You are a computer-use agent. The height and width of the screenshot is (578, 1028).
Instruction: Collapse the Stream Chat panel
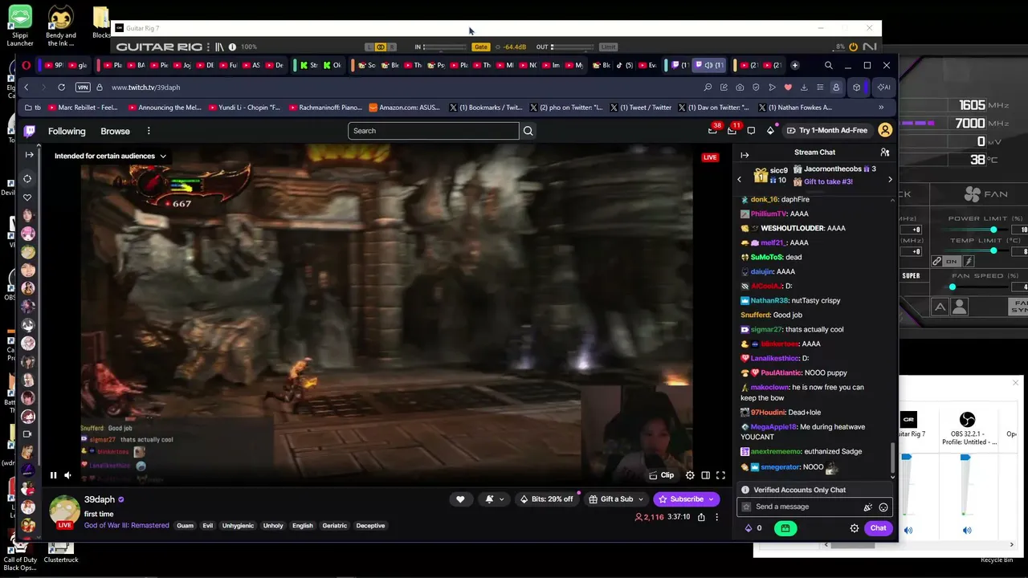(744, 155)
